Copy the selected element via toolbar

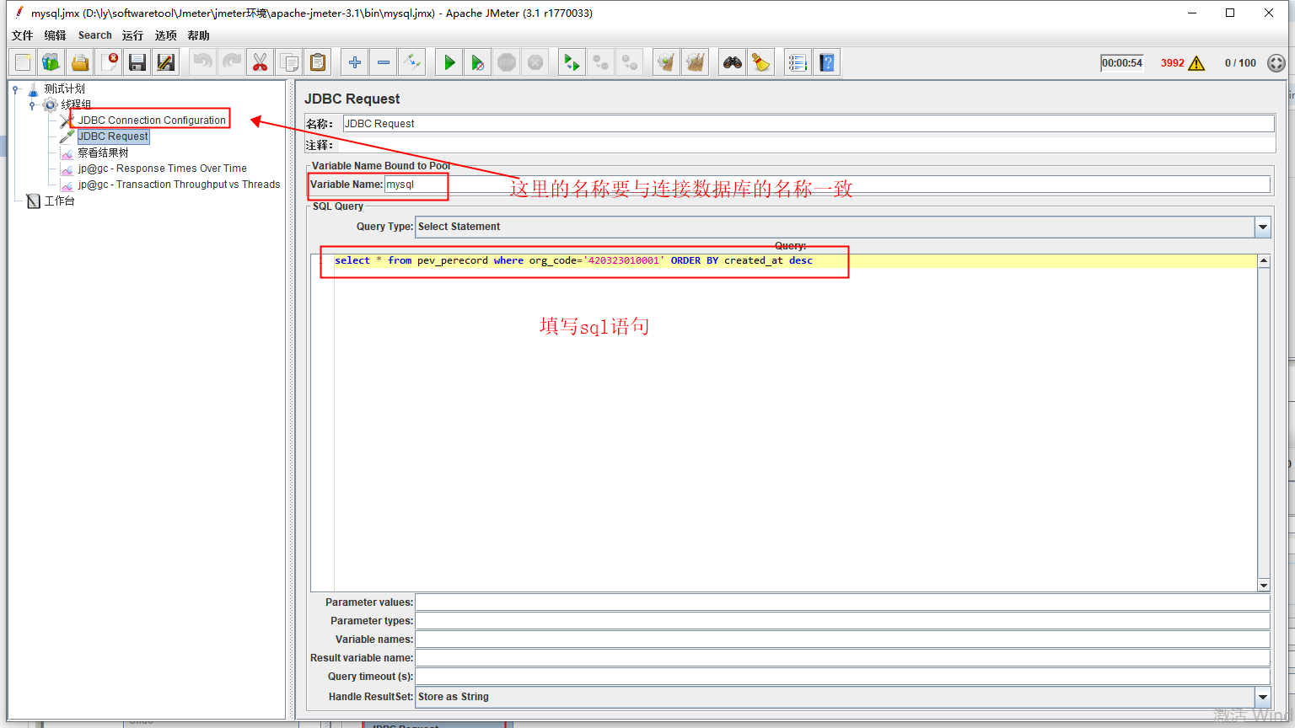click(289, 62)
